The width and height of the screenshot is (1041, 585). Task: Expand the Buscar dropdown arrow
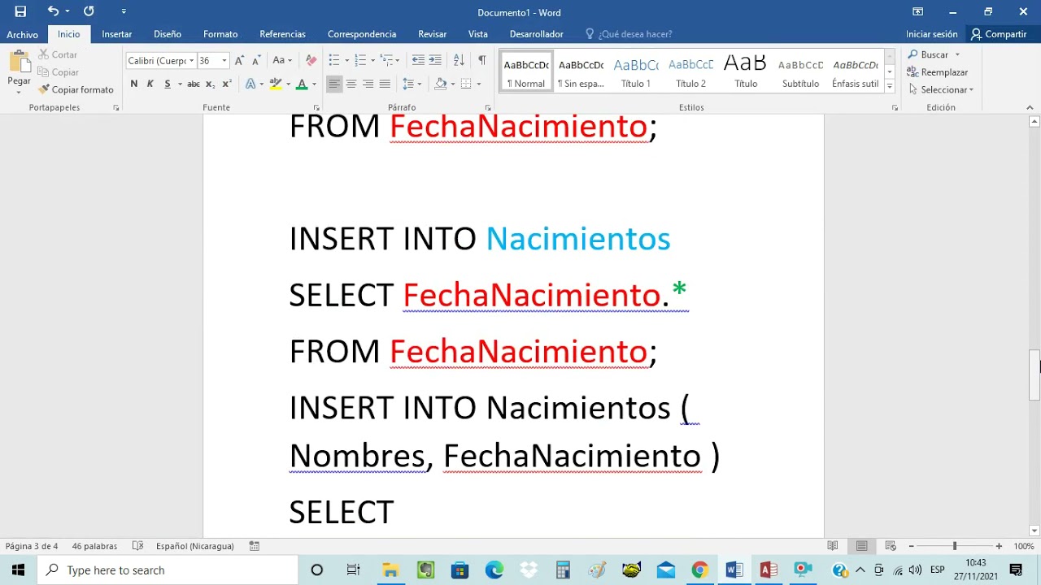[957, 54]
